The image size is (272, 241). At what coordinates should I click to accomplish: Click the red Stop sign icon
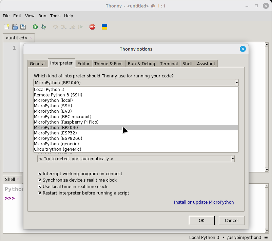(92, 27)
